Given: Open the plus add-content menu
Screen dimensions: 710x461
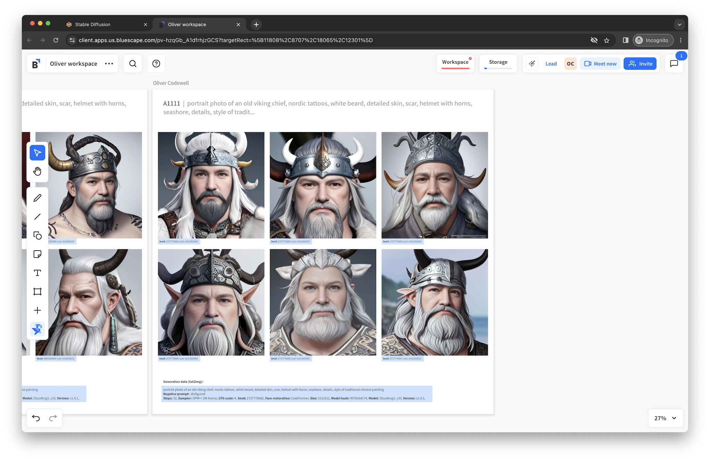Looking at the screenshot, I should 37,310.
